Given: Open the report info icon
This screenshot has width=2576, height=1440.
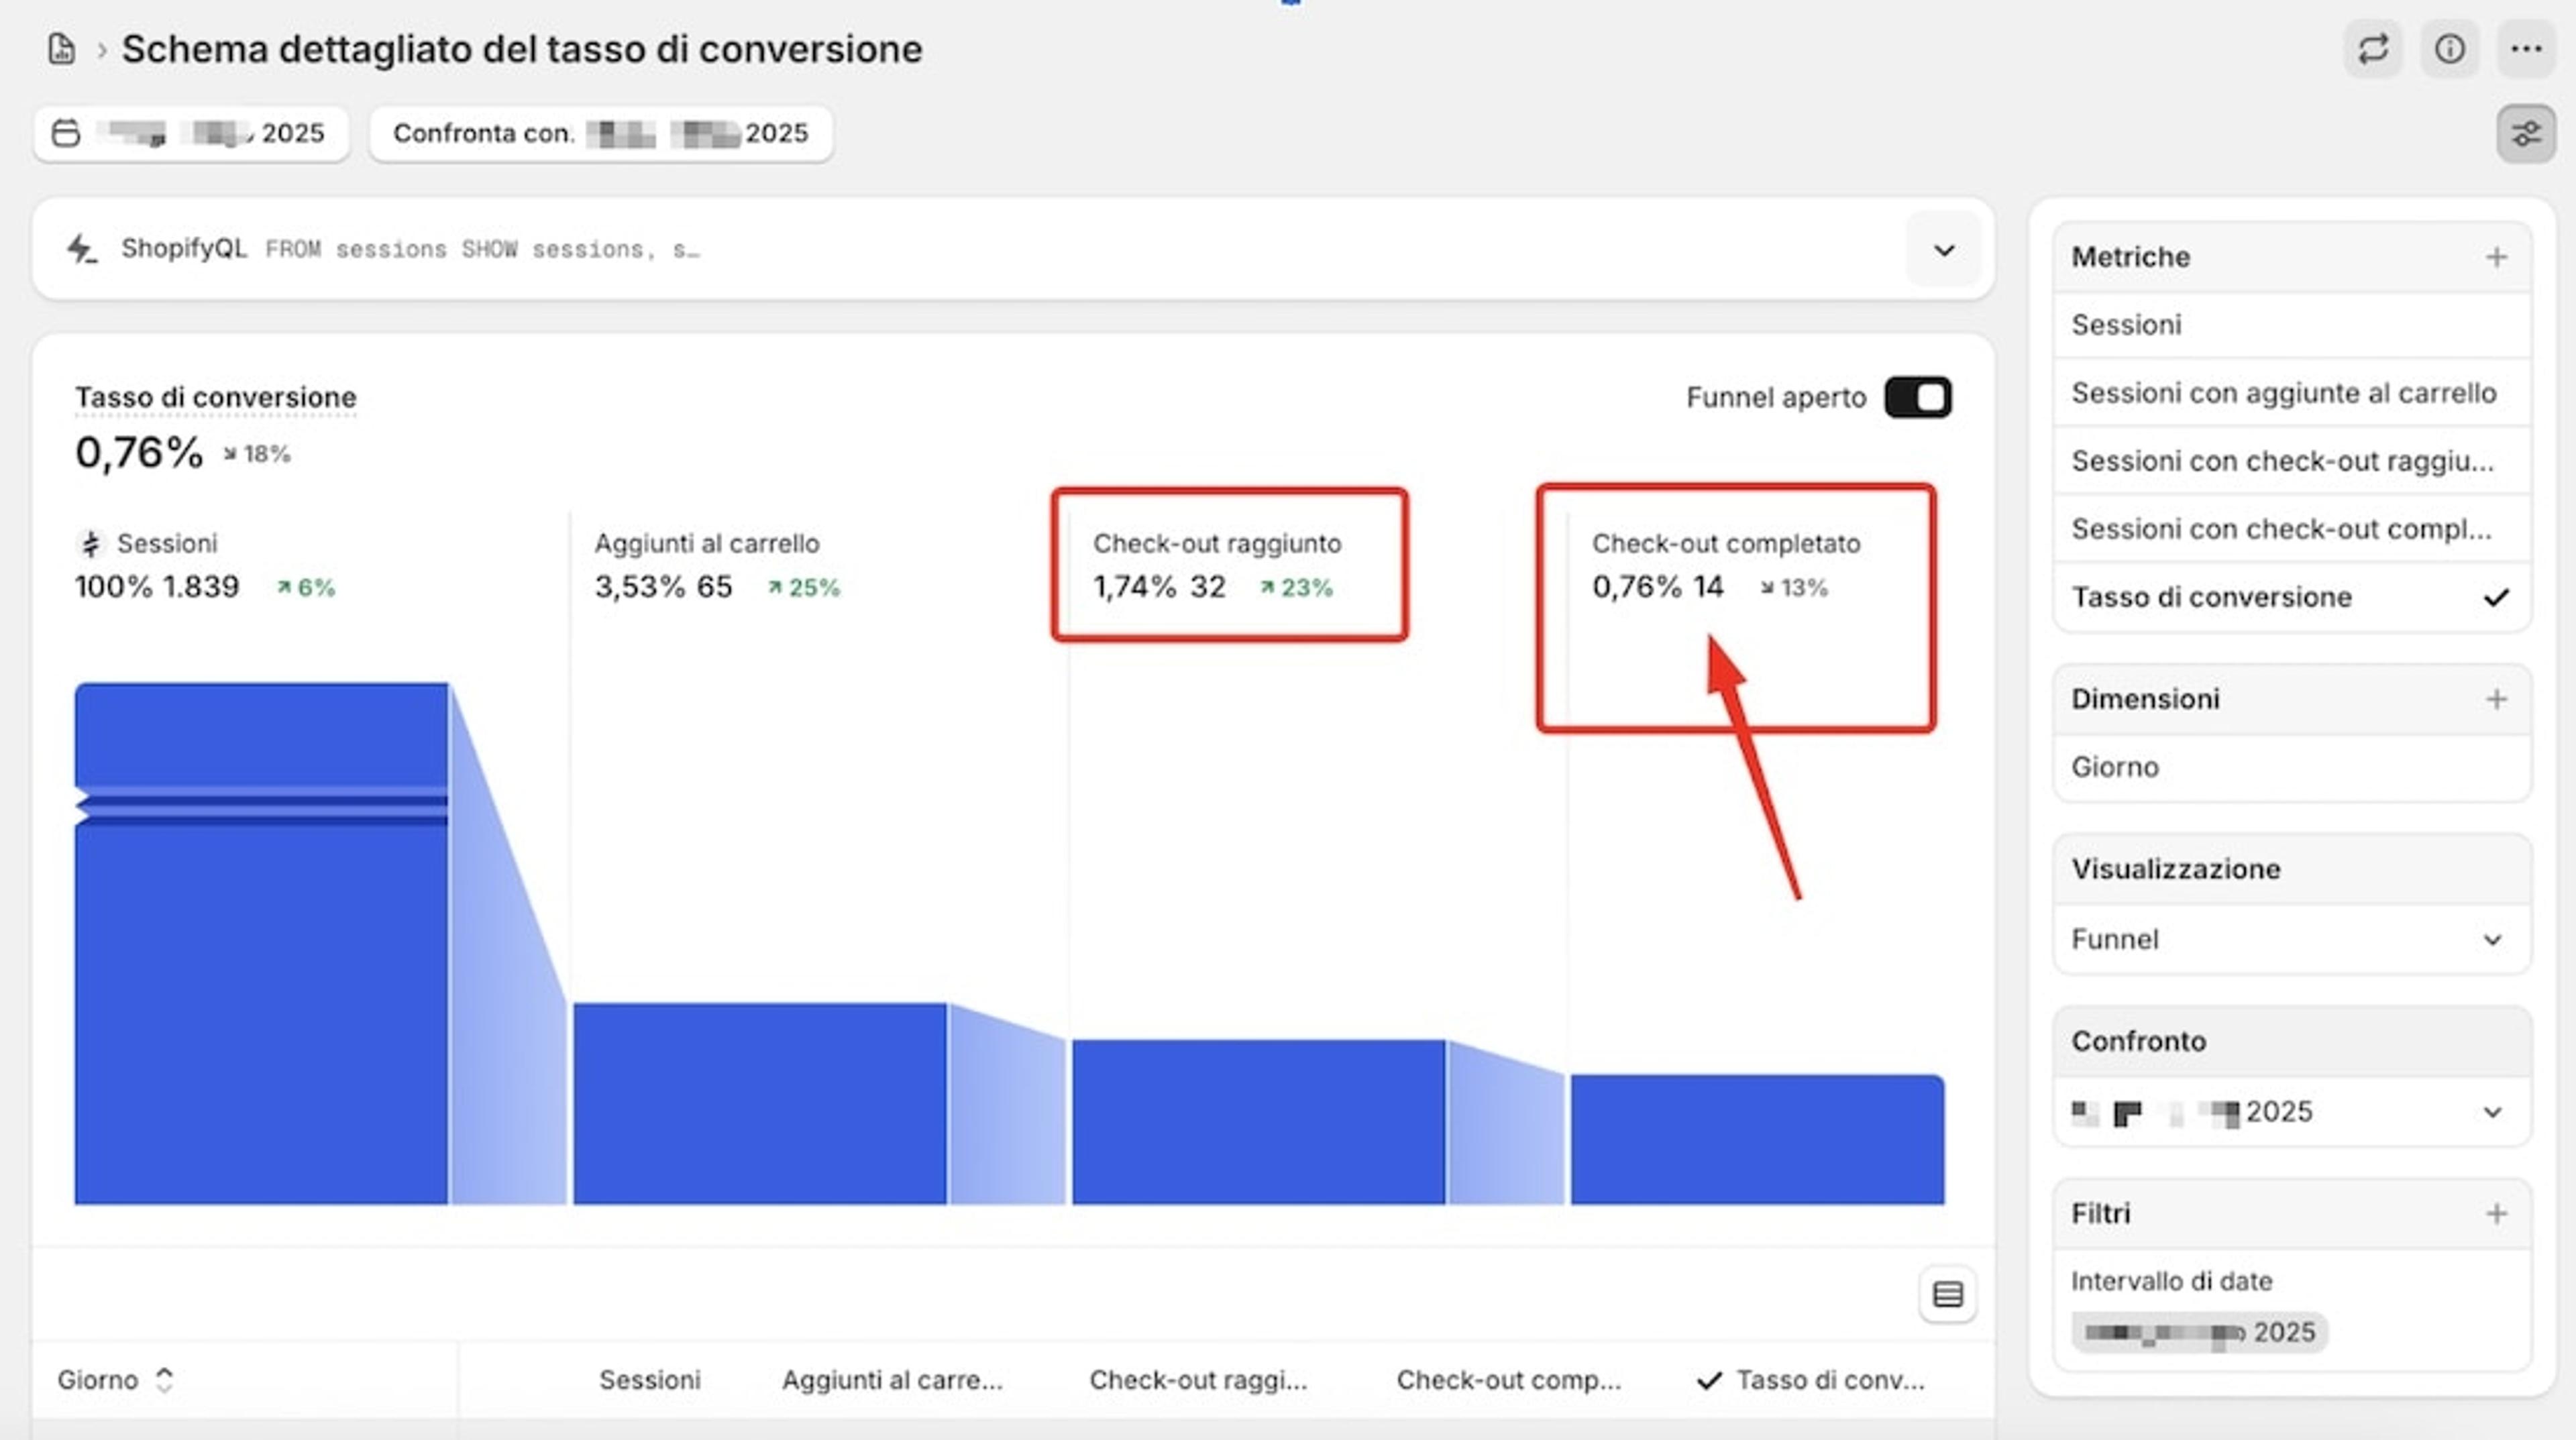Looking at the screenshot, I should (x=2450, y=48).
